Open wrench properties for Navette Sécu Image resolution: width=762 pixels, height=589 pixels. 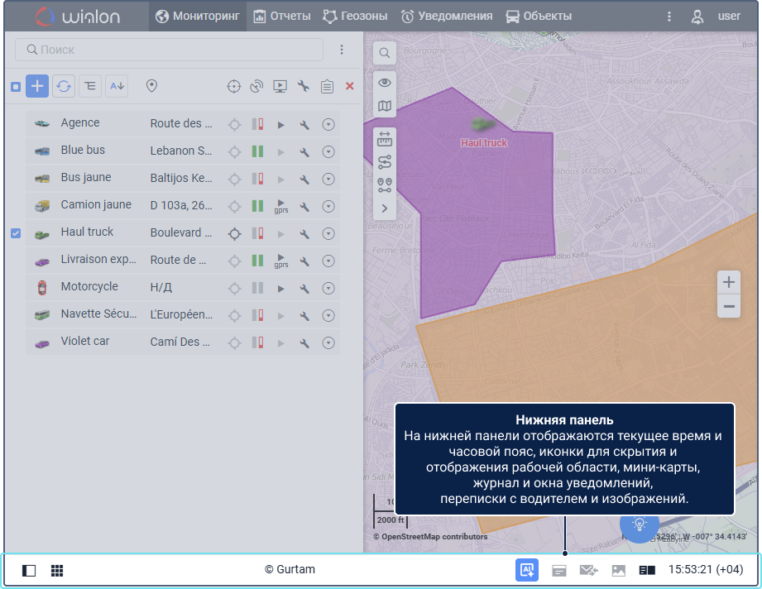[304, 316]
